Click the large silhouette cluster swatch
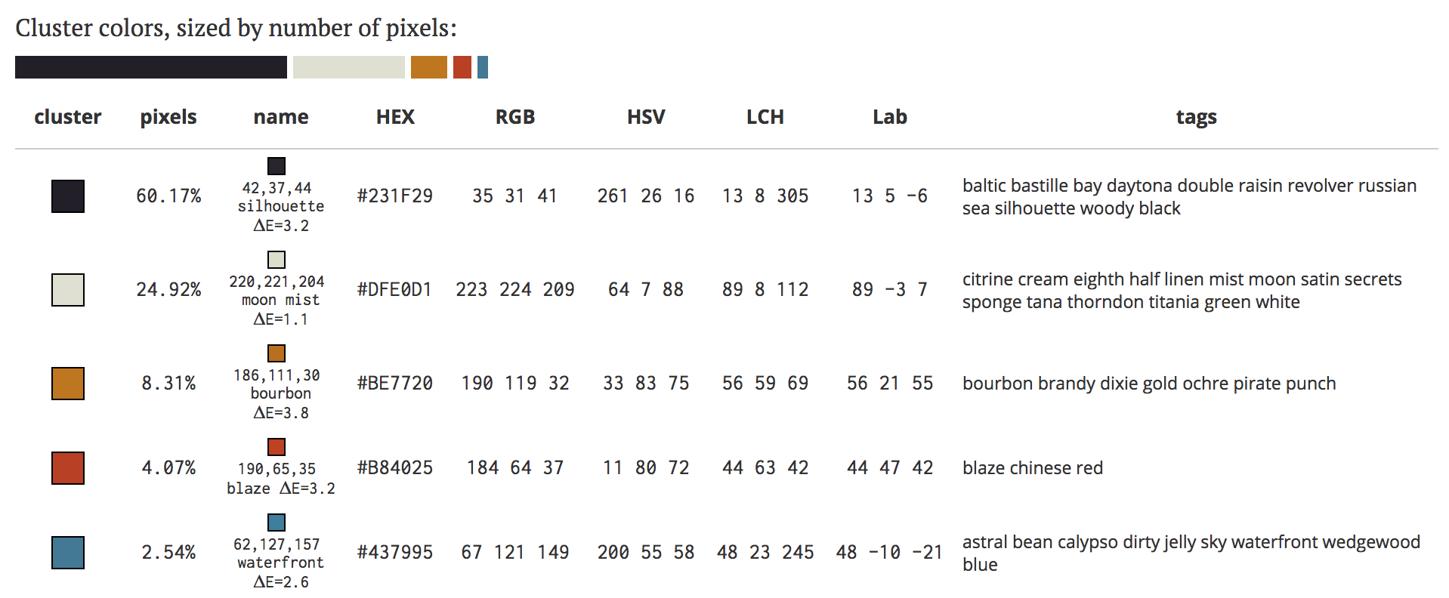 [68, 196]
